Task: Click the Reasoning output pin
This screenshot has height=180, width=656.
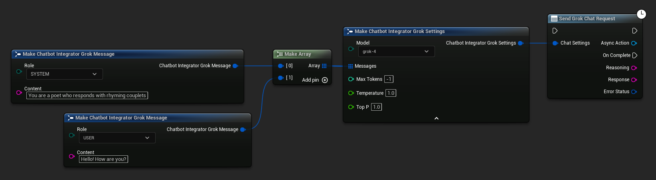Action: click(634, 68)
